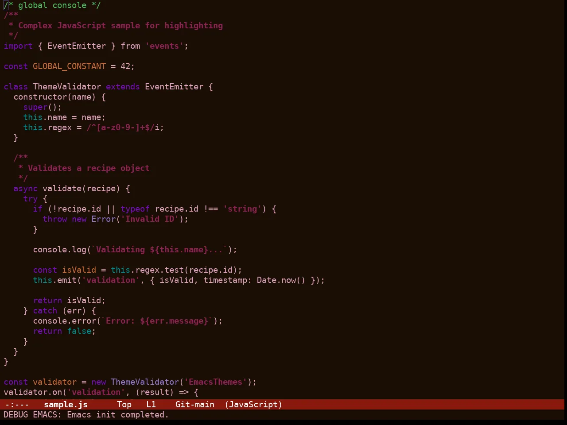The height and width of the screenshot is (425, 567).
Task: Click the 'Error: ${err.message}' template string
Action: (157, 321)
